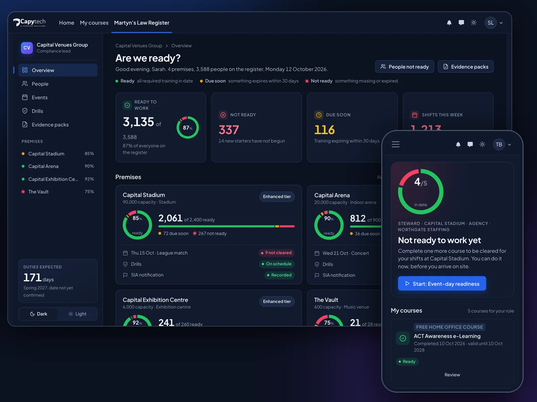Click the sun theme icon in desktop header
Viewport: 537px width, 402px height.
tap(474, 23)
